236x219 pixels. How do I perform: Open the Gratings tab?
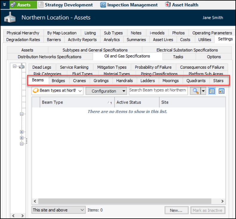pyautogui.click(x=101, y=81)
